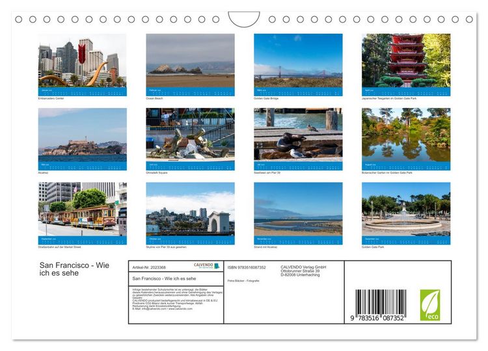Select the caption 'Seelöwen am Pier 39'
This screenshot has width=488, height=351.
click(267, 172)
